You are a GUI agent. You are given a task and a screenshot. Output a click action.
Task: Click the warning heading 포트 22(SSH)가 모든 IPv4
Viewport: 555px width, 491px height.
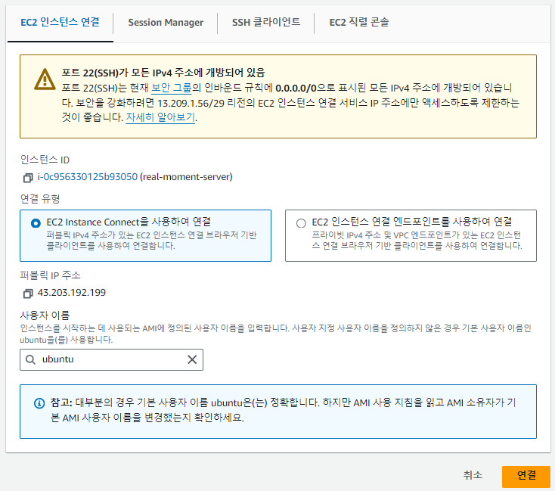coord(163,73)
